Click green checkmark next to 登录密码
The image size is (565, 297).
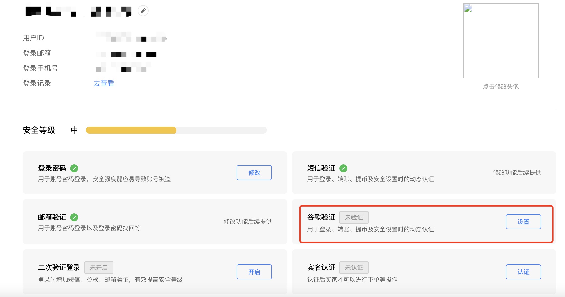[74, 168]
